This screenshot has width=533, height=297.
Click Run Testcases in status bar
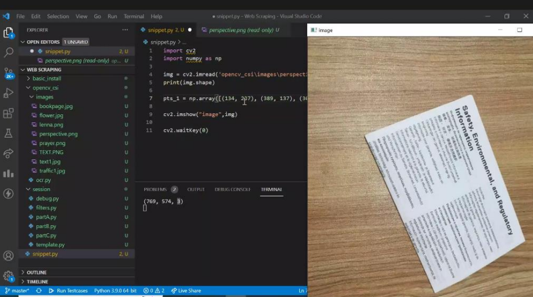[68, 291]
